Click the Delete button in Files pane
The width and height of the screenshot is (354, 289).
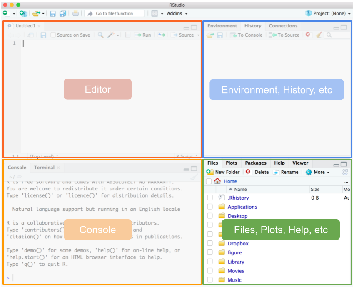tap(257, 172)
